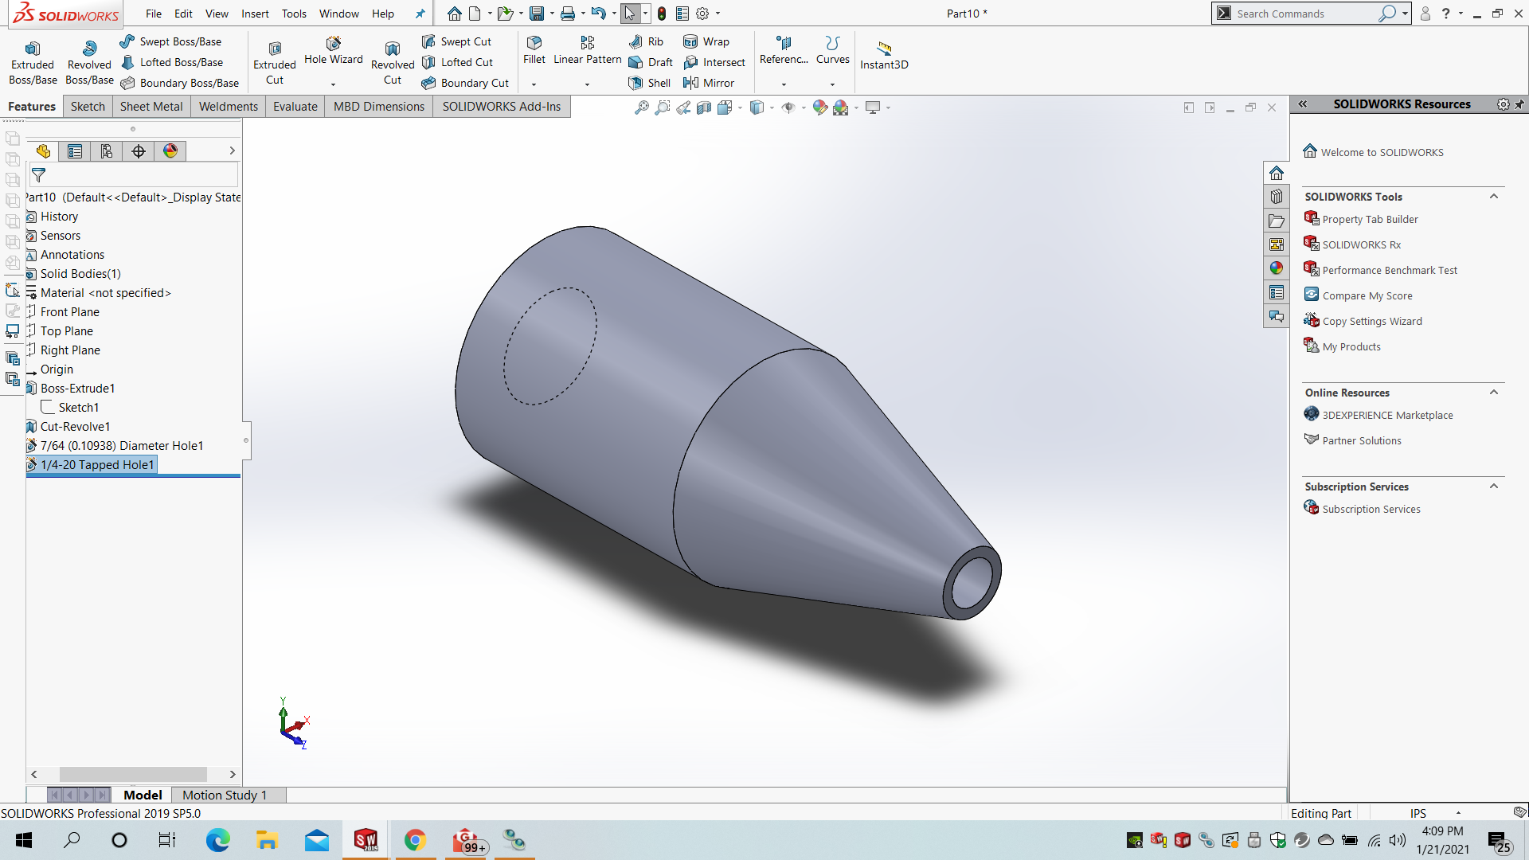The width and height of the screenshot is (1529, 860).
Task: Open the File Explorer task pane tab
Action: tap(1277, 221)
